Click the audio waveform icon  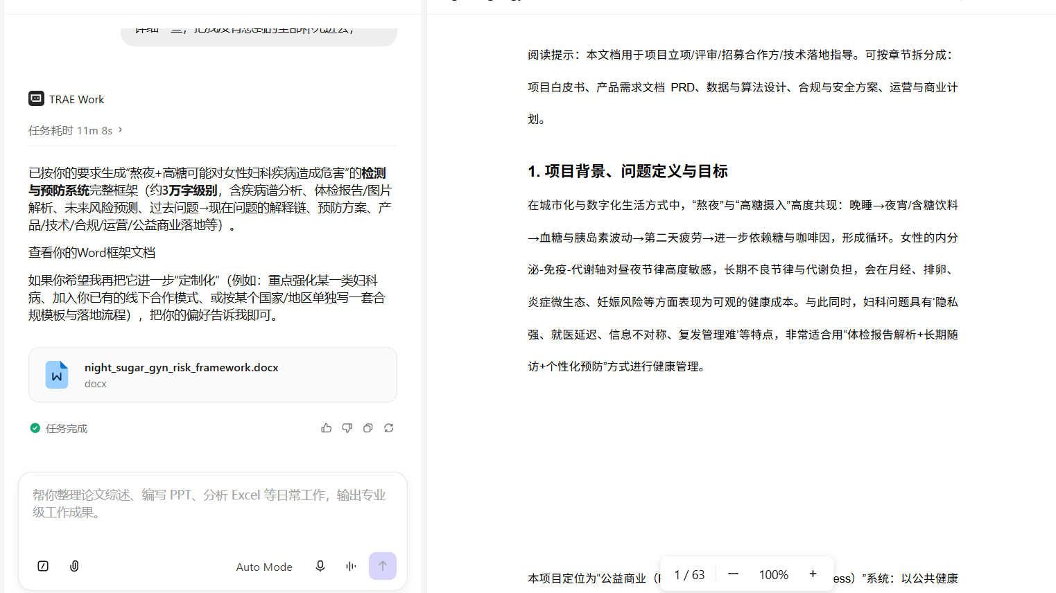point(351,566)
